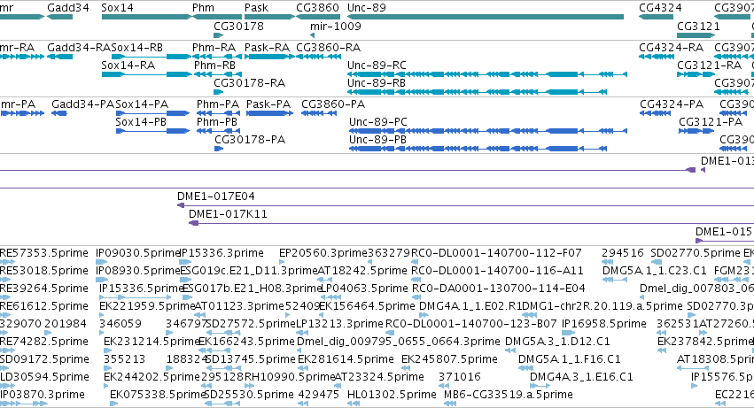Click the CG3860-PA protein label
The image size is (754, 408).
[x=333, y=104]
